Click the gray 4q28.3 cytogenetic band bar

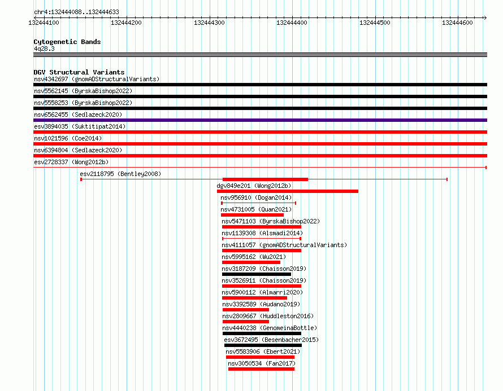(x=260, y=55)
